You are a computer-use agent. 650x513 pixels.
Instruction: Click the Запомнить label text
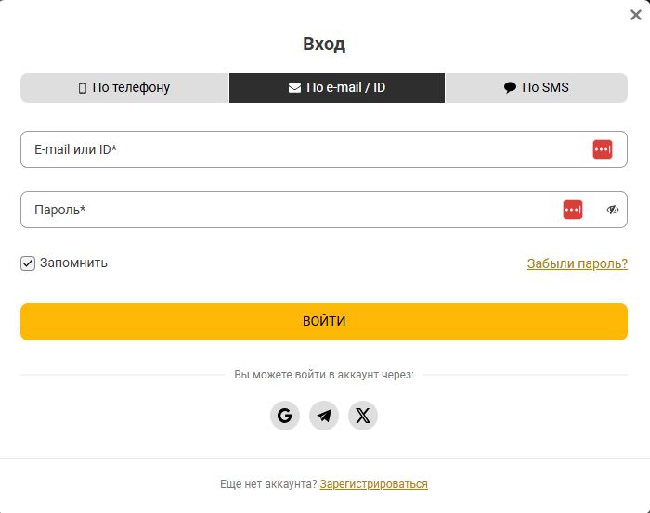coord(73,263)
